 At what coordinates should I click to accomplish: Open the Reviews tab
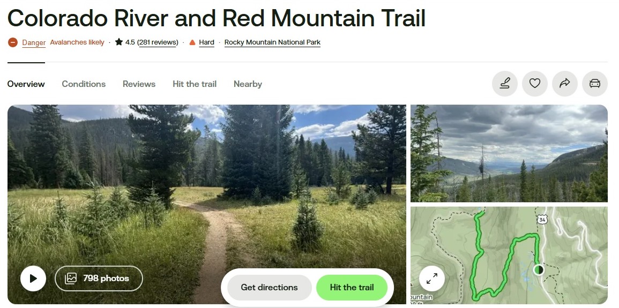pos(139,84)
